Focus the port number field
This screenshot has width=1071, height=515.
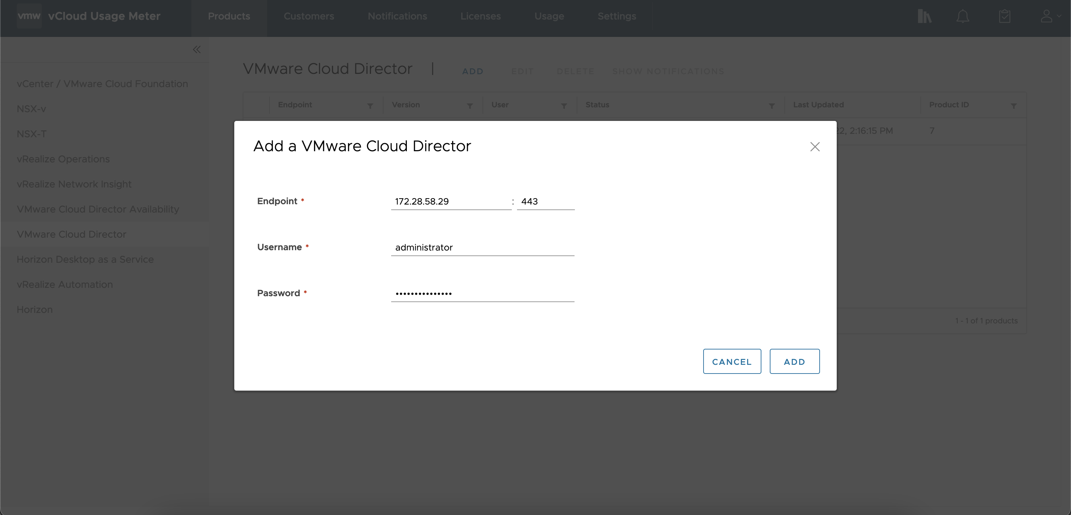point(545,202)
